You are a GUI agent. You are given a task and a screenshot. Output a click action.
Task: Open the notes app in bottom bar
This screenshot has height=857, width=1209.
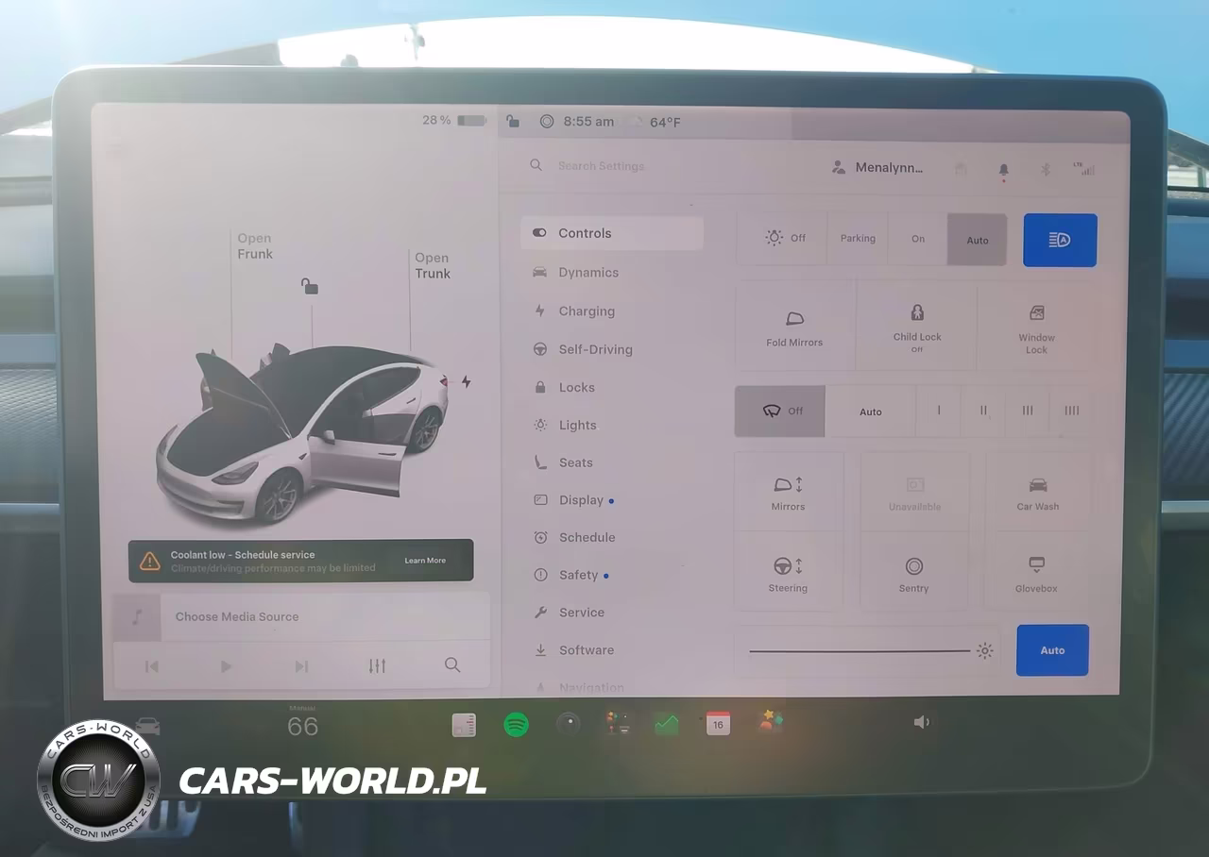click(464, 724)
